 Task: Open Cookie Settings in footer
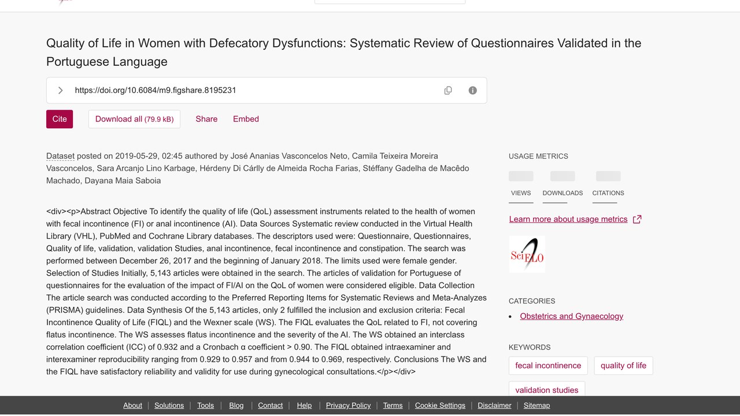(440, 406)
